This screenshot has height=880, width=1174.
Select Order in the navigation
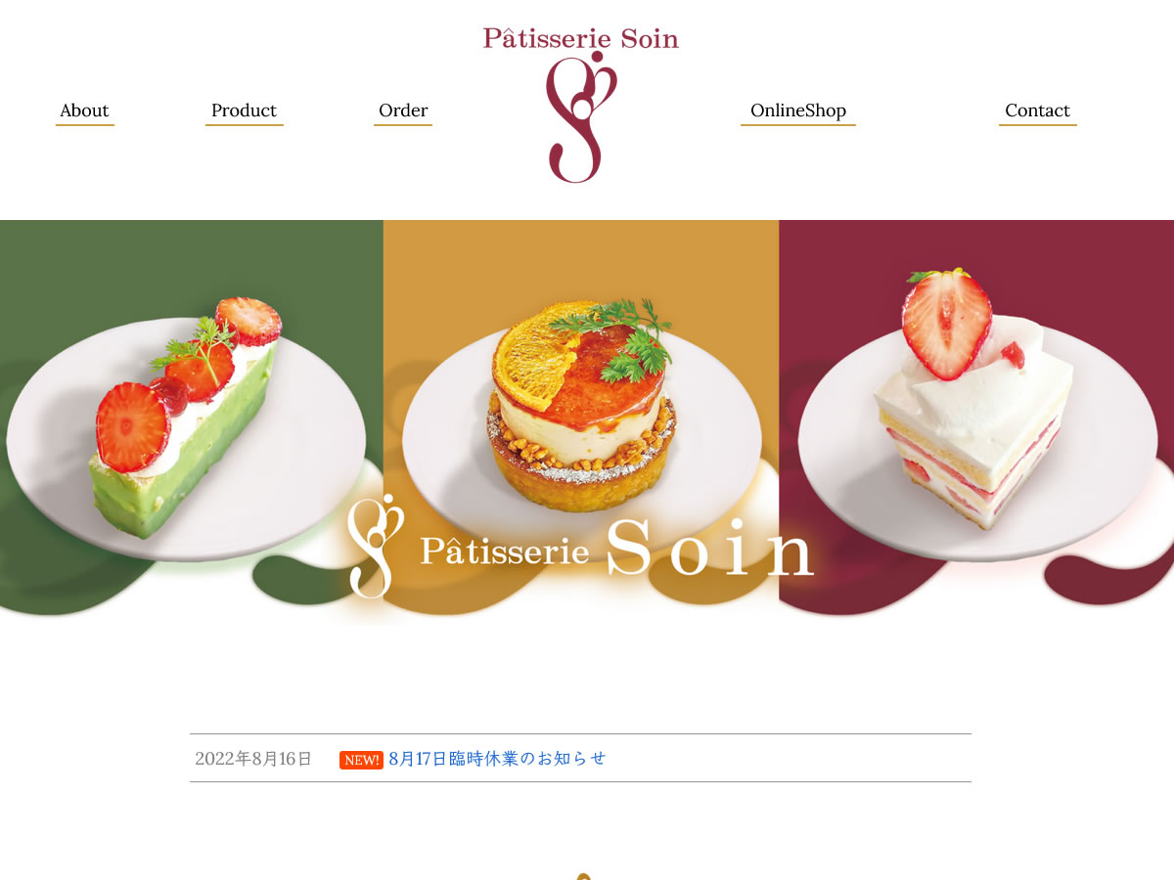point(403,110)
